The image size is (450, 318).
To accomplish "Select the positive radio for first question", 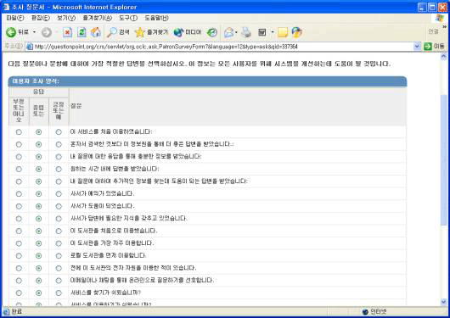I will coord(59,132).
